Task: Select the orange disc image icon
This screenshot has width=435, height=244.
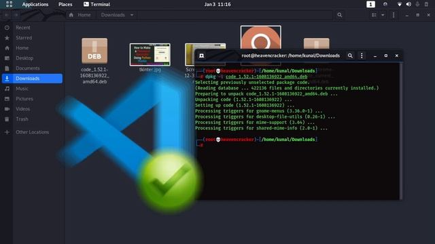Action: (x=260, y=38)
